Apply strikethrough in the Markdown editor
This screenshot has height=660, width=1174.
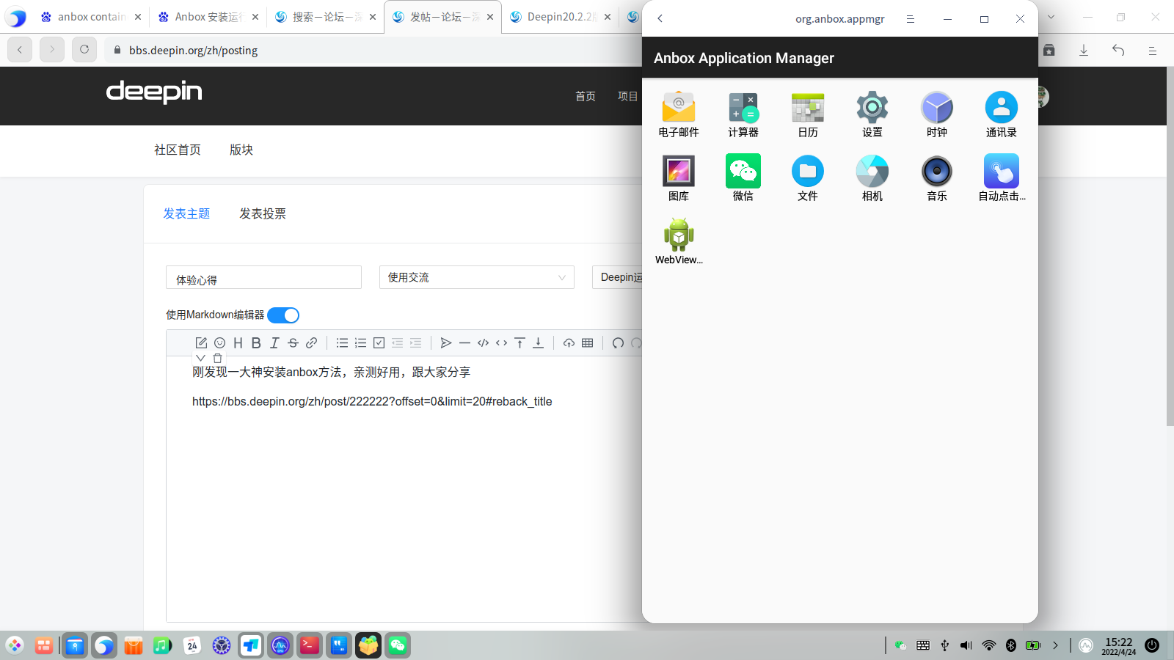click(x=293, y=342)
